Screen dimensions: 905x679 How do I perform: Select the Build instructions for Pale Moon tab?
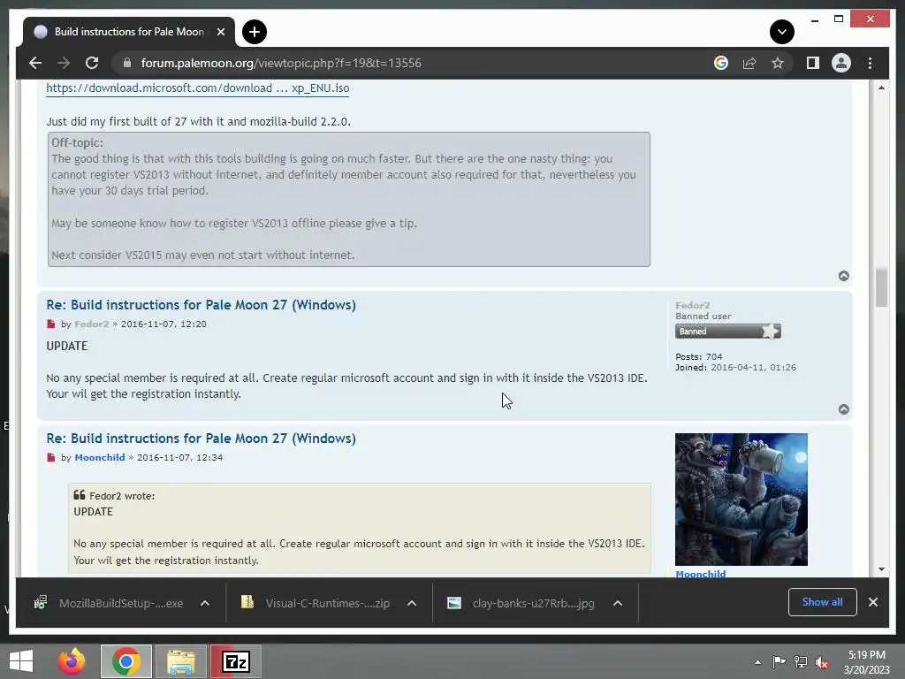[x=129, y=32]
